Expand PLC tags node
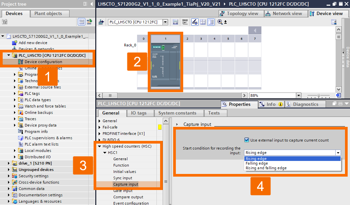The image size is (350, 205). [x=15, y=93]
